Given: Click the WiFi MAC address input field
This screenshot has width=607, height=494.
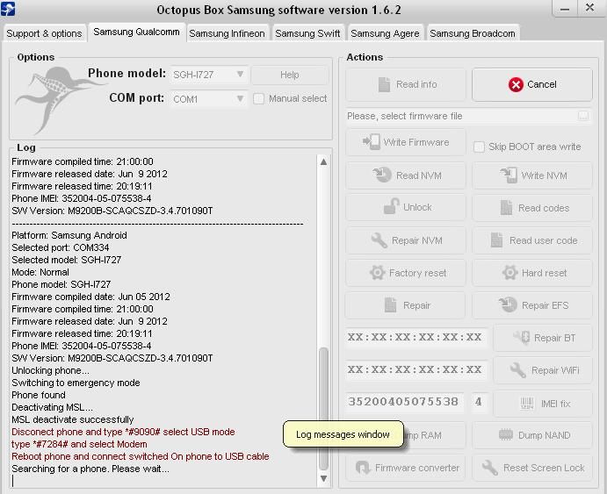Looking at the screenshot, I should 416,370.
